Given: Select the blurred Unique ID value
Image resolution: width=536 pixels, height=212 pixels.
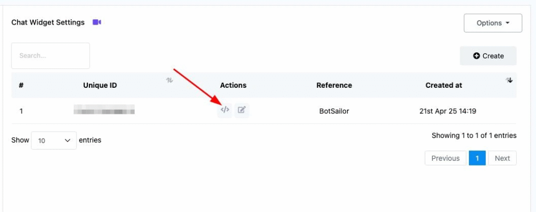Looking at the screenshot, I should coord(104,110).
